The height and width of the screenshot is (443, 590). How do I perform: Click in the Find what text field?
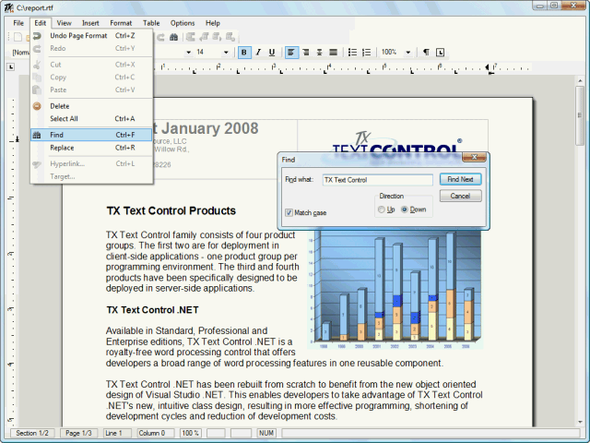(x=376, y=180)
